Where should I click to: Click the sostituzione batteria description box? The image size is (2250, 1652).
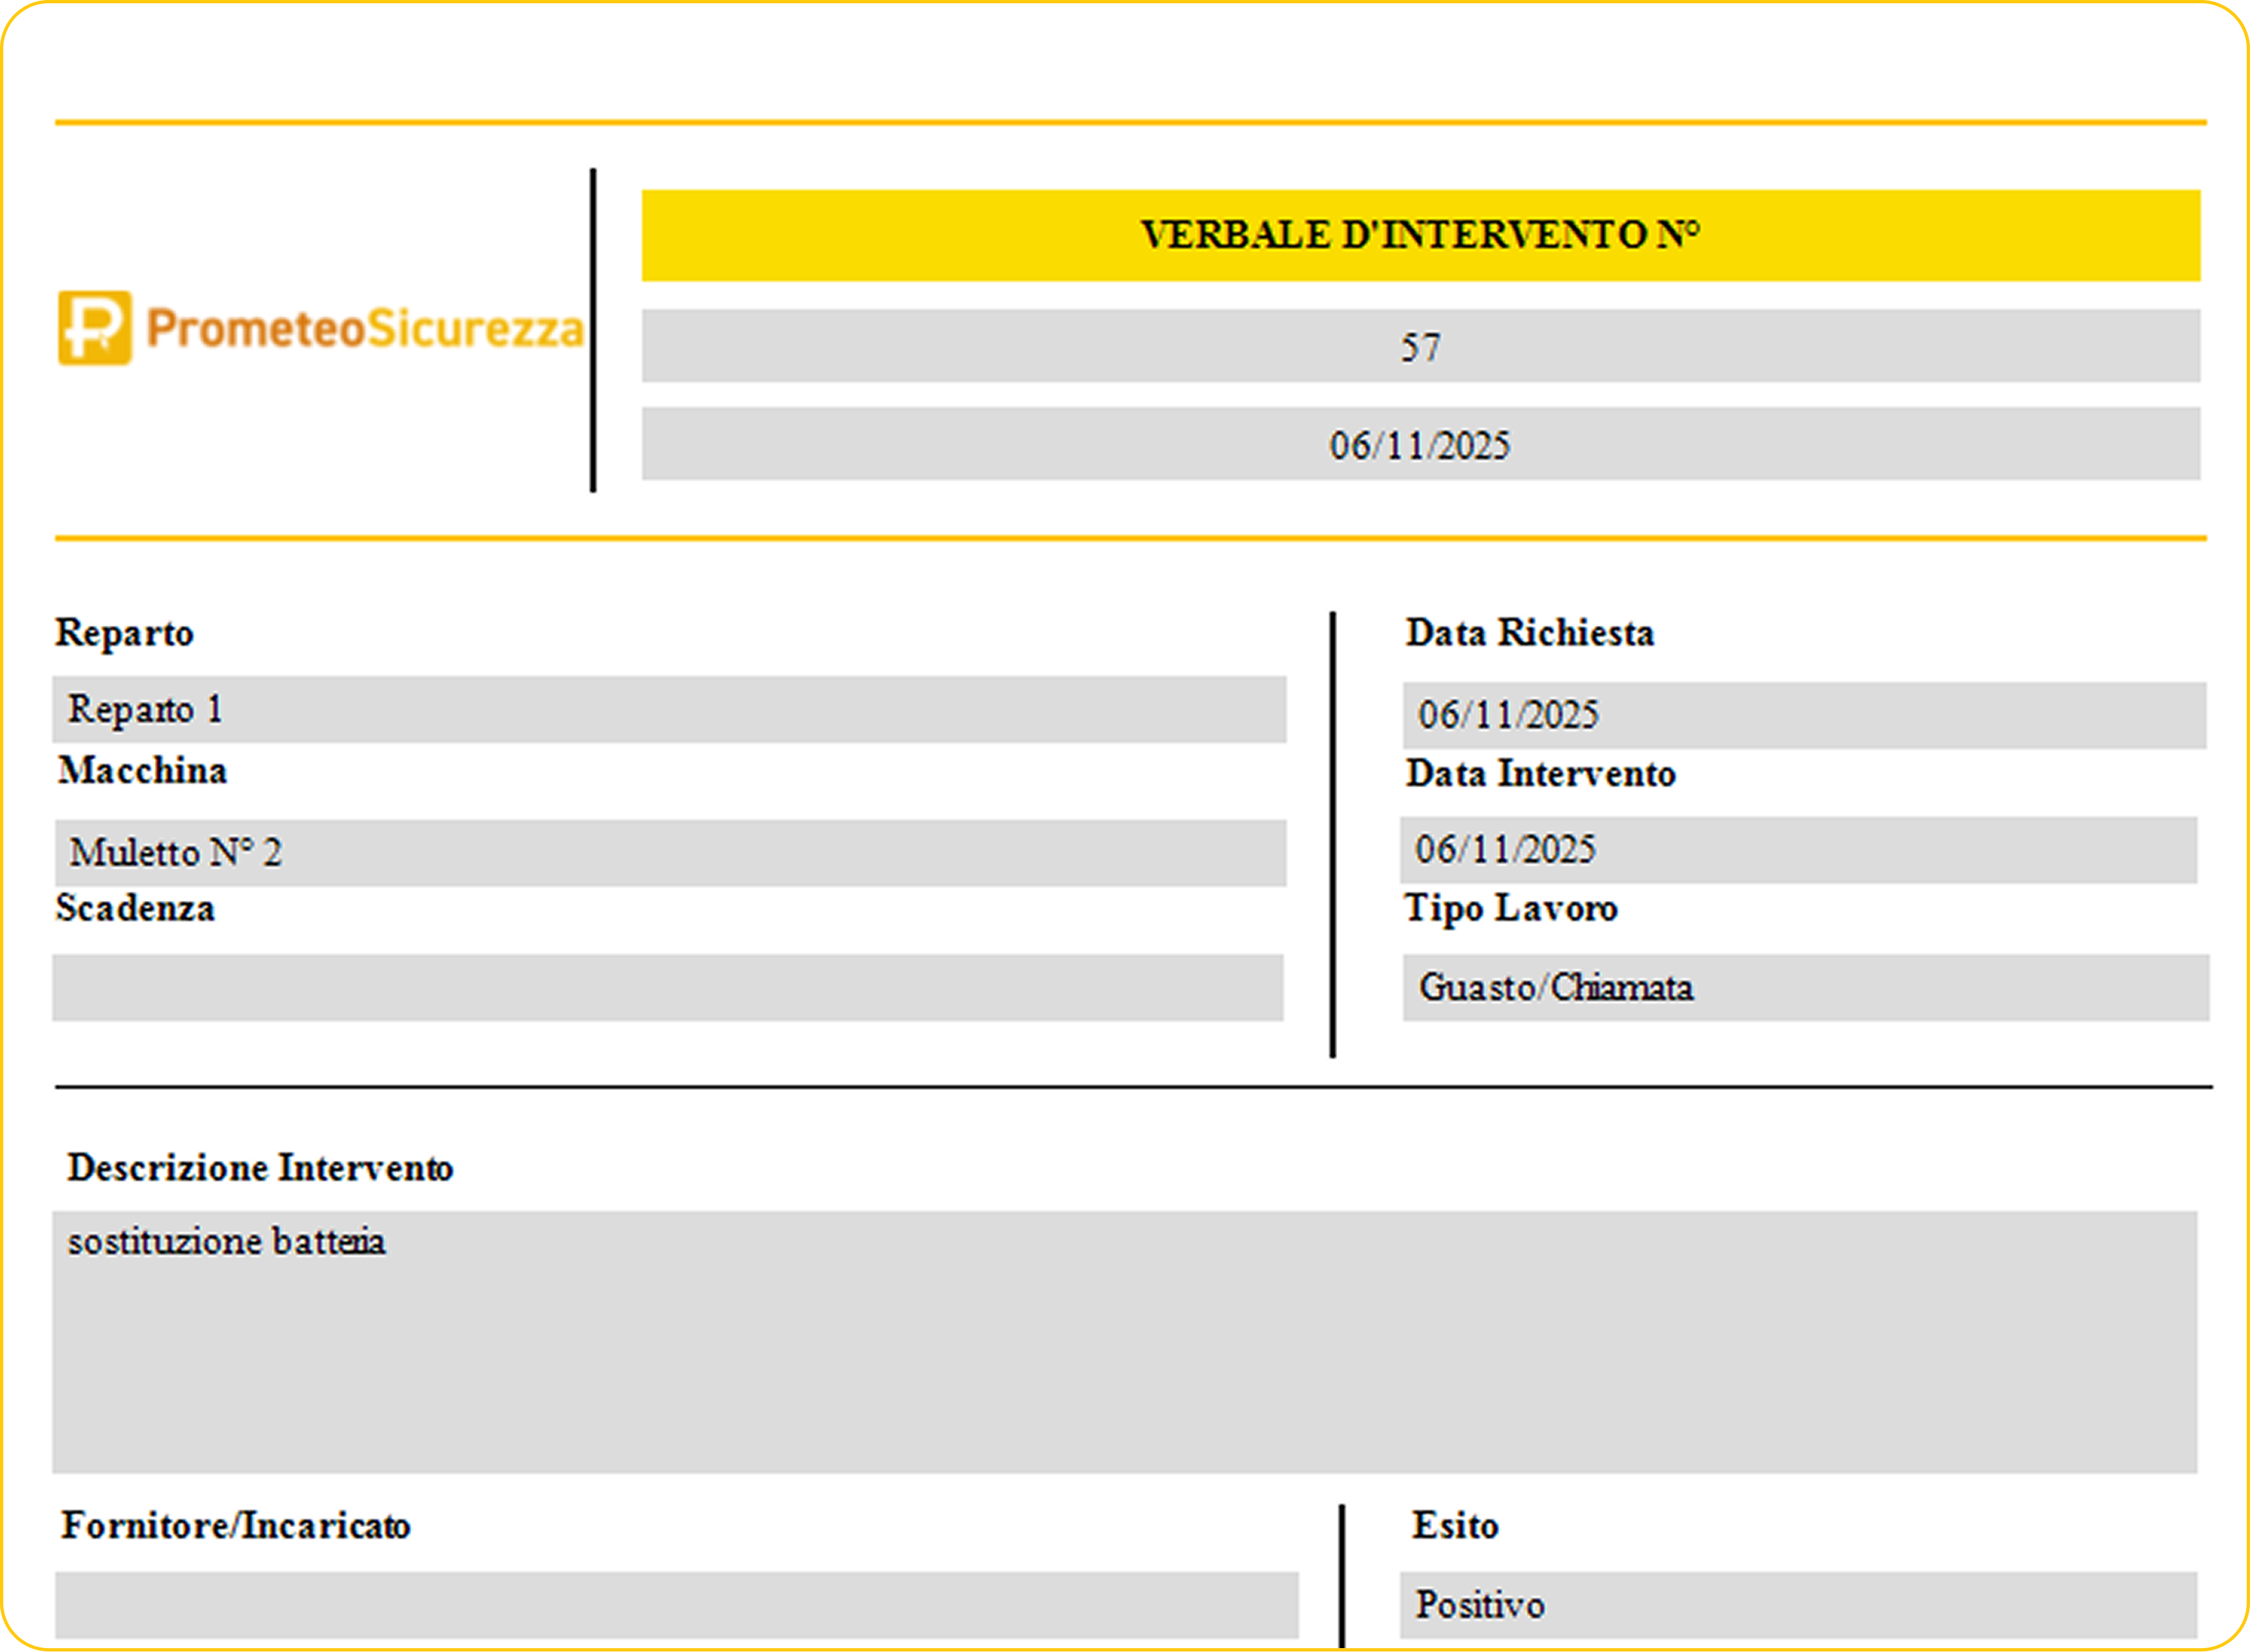[1125, 1343]
